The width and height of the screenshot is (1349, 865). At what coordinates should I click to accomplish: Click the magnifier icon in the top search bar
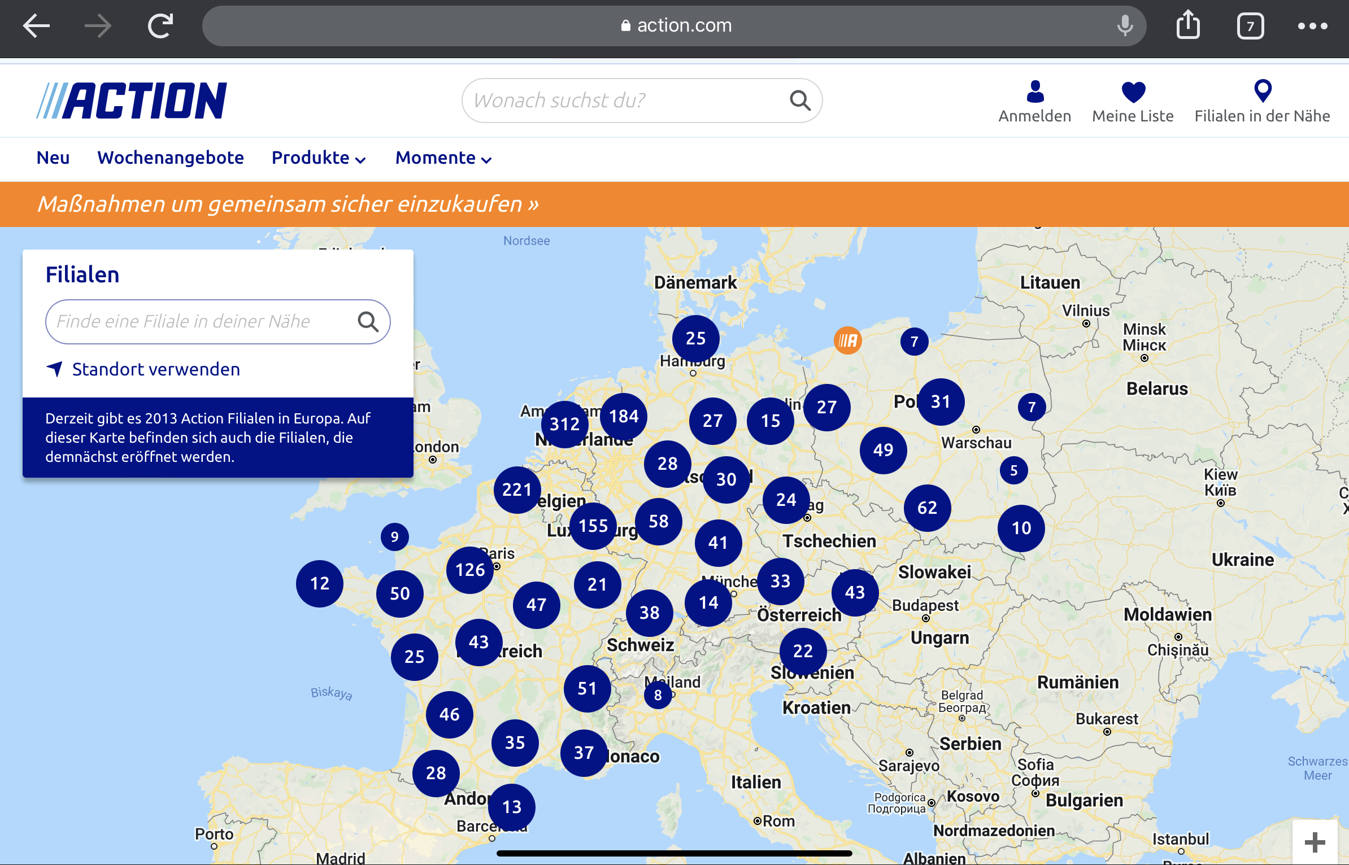pyautogui.click(x=800, y=101)
